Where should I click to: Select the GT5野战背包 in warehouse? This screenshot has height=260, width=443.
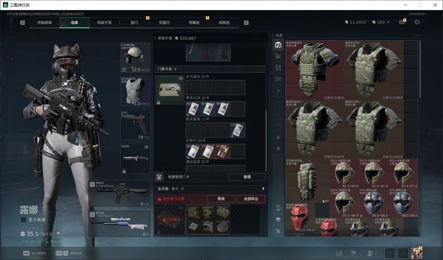click(x=307, y=181)
